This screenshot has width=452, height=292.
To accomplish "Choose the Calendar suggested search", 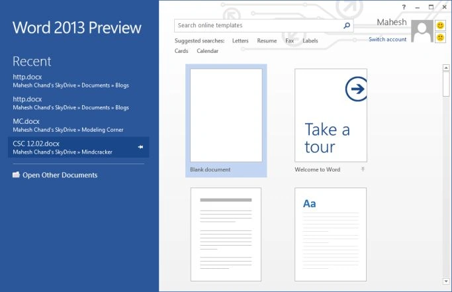I will pyautogui.click(x=208, y=51).
